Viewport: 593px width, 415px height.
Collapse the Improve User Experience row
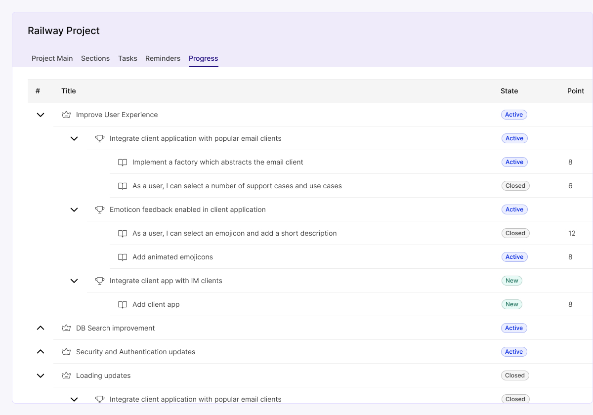[x=41, y=115]
